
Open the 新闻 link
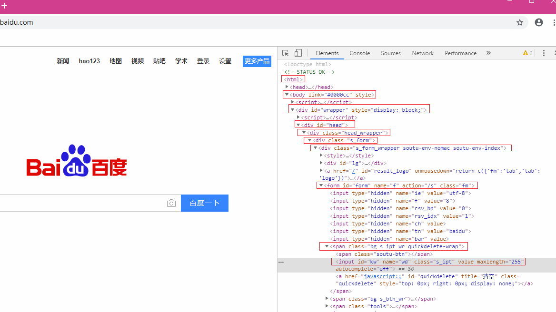tap(63, 61)
